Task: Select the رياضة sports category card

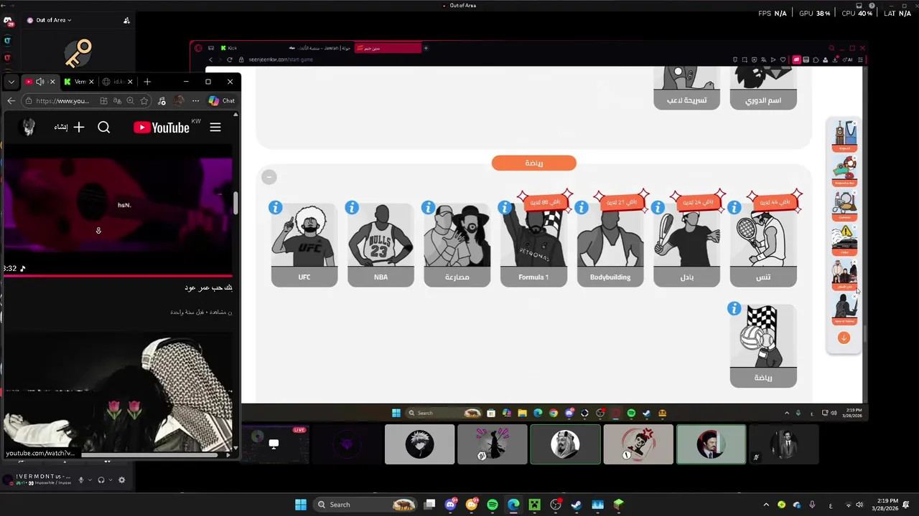Action: pos(763,346)
